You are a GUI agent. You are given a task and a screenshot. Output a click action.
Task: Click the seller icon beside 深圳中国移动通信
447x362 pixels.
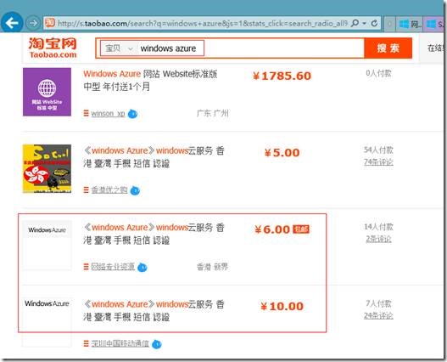click(x=87, y=343)
